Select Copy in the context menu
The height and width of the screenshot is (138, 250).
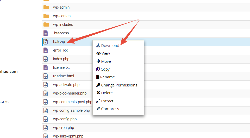pyautogui.click(x=103, y=69)
